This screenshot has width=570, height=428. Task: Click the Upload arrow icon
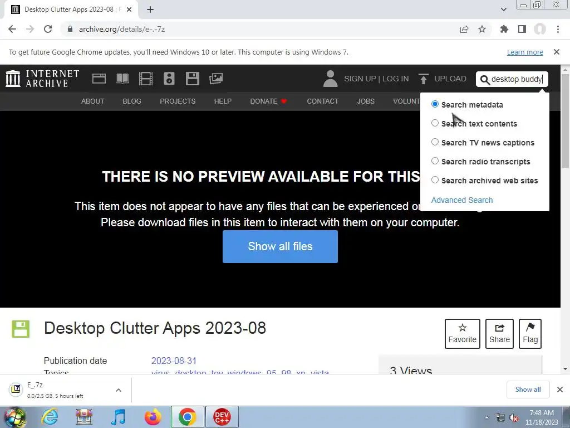(x=423, y=79)
